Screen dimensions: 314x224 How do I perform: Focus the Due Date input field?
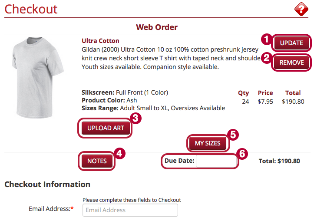point(216,161)
